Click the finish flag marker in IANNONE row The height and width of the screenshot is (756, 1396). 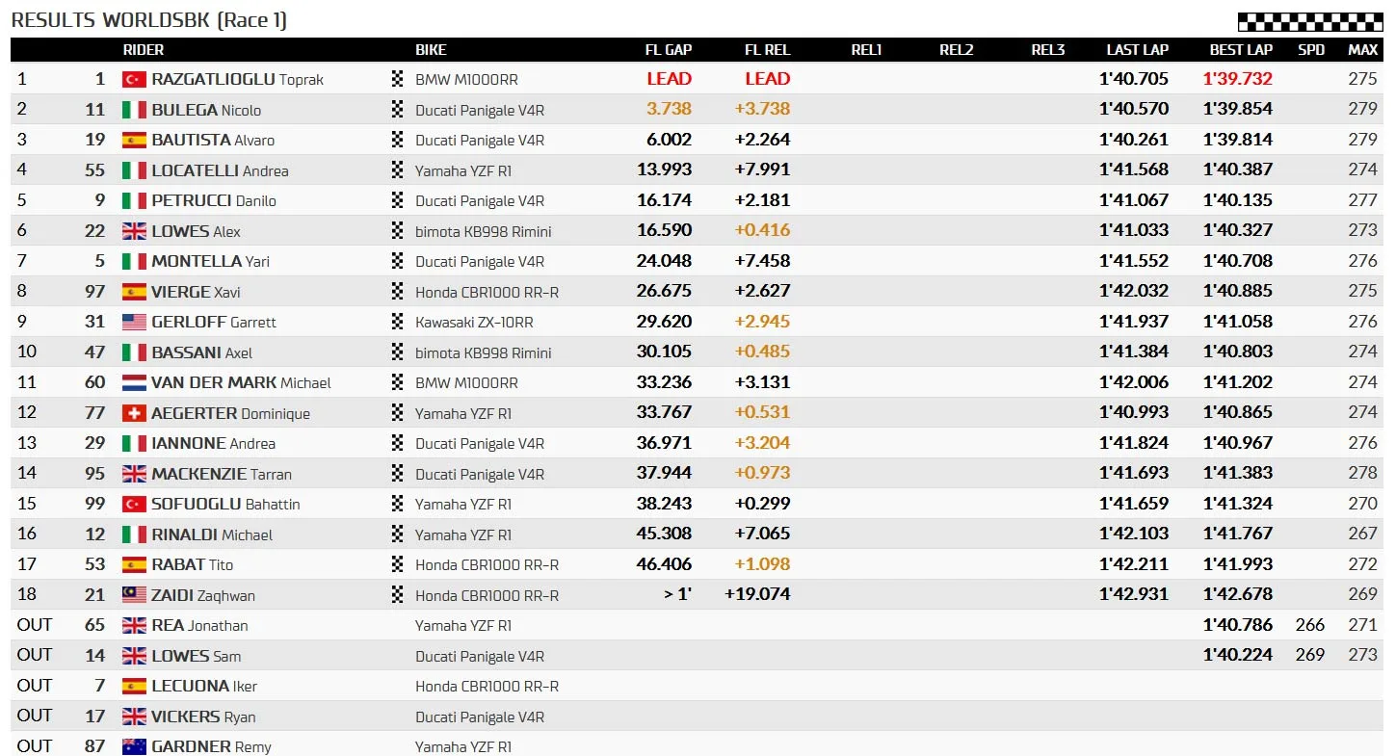[397, 443]
